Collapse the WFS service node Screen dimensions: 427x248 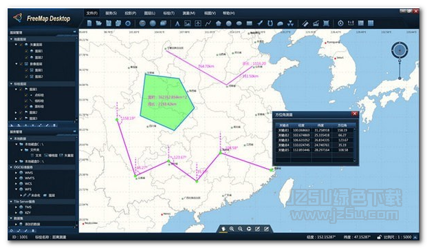tap(16, 189)
